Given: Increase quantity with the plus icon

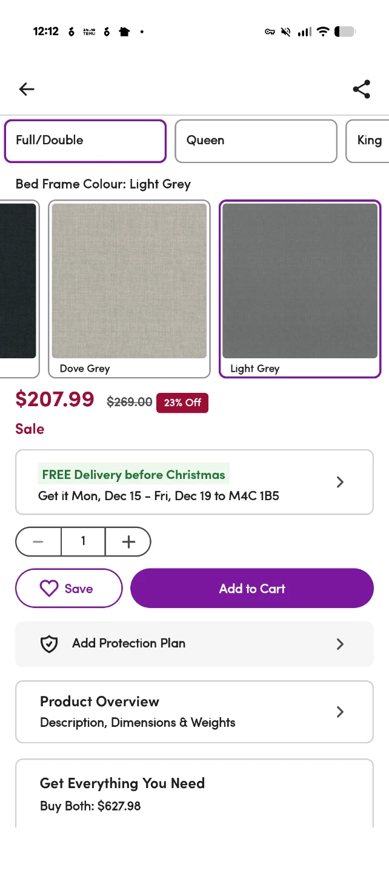Looking at the screenshot, I should (128, 541).
